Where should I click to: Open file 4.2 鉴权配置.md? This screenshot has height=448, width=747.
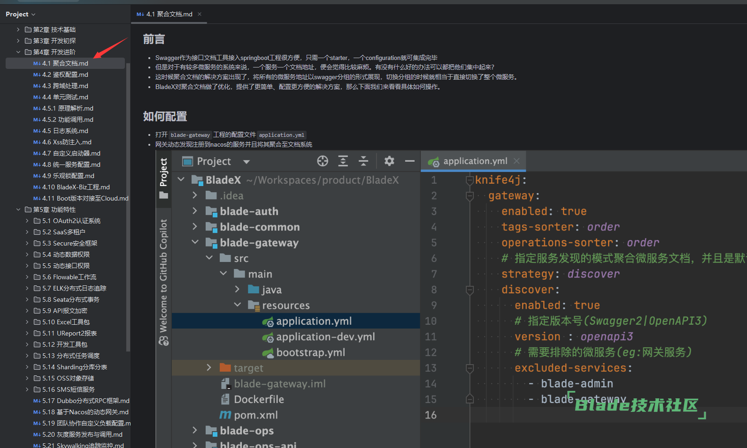(x=65, y=75)
